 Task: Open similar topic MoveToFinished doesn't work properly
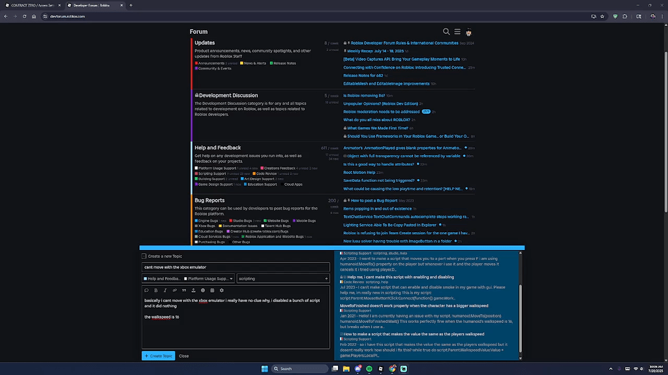coord(414,306)
